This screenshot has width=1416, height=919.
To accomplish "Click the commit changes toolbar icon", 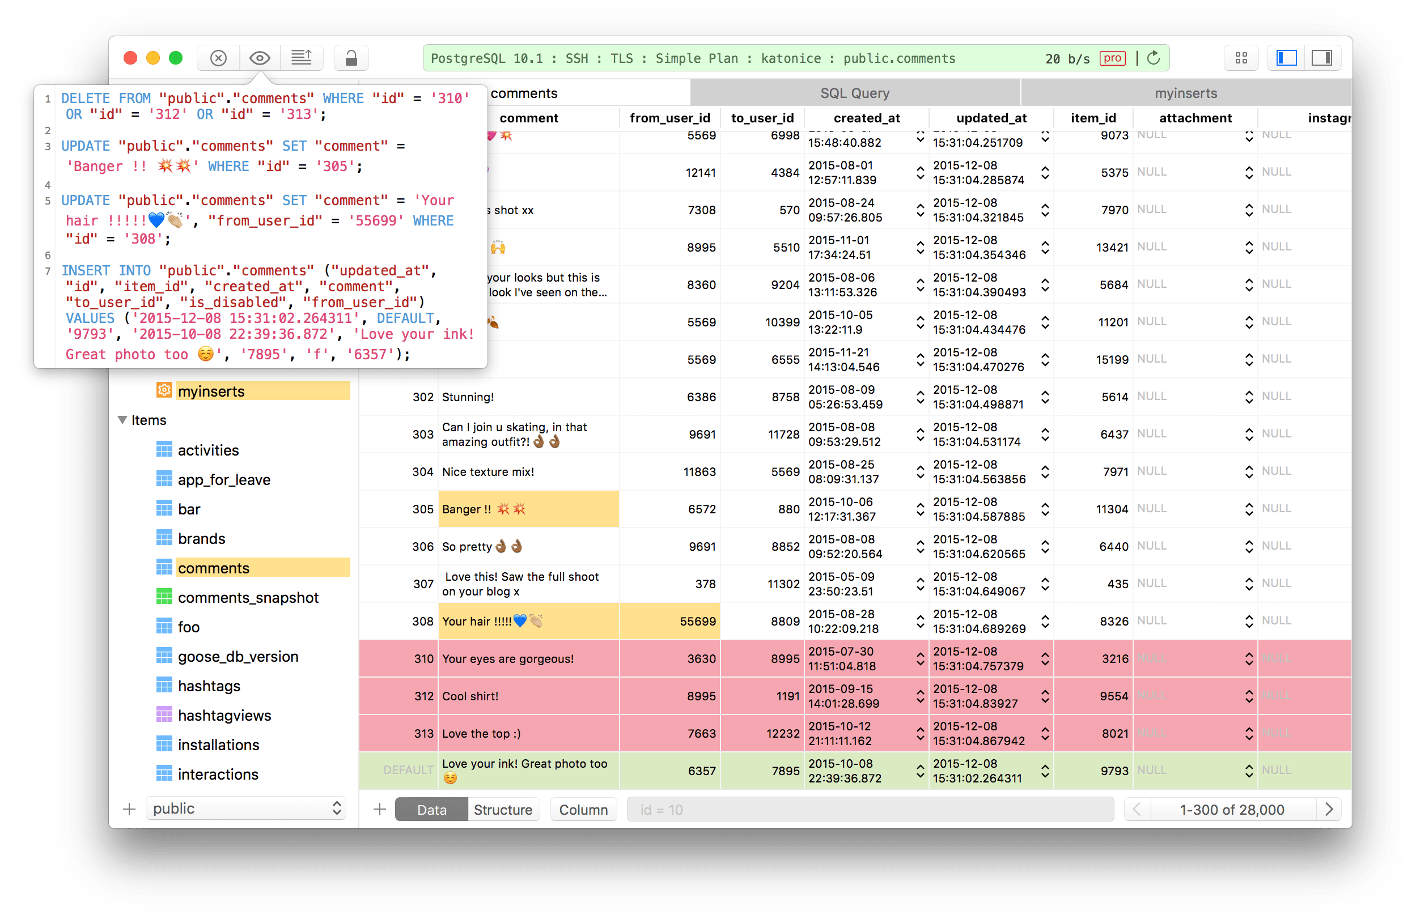I will click(302, 58).
